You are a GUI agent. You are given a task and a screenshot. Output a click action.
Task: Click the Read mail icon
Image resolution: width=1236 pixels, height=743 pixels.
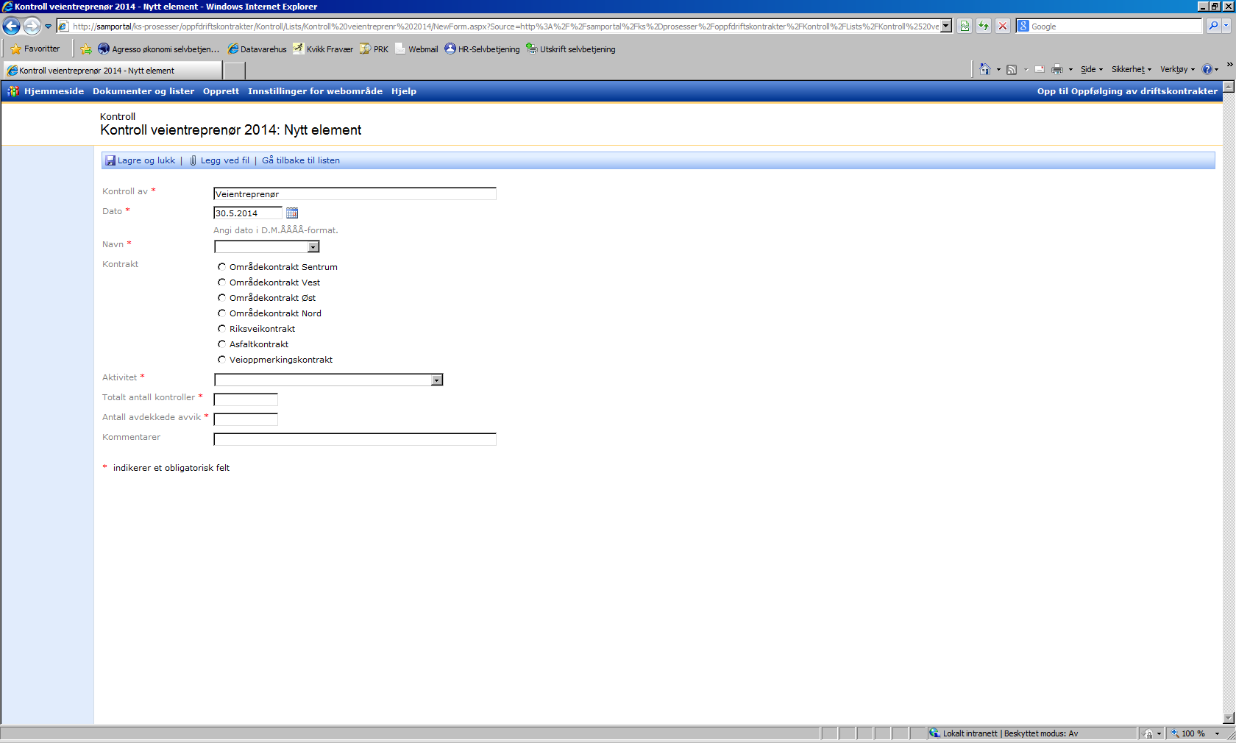tap(1040, 69)
